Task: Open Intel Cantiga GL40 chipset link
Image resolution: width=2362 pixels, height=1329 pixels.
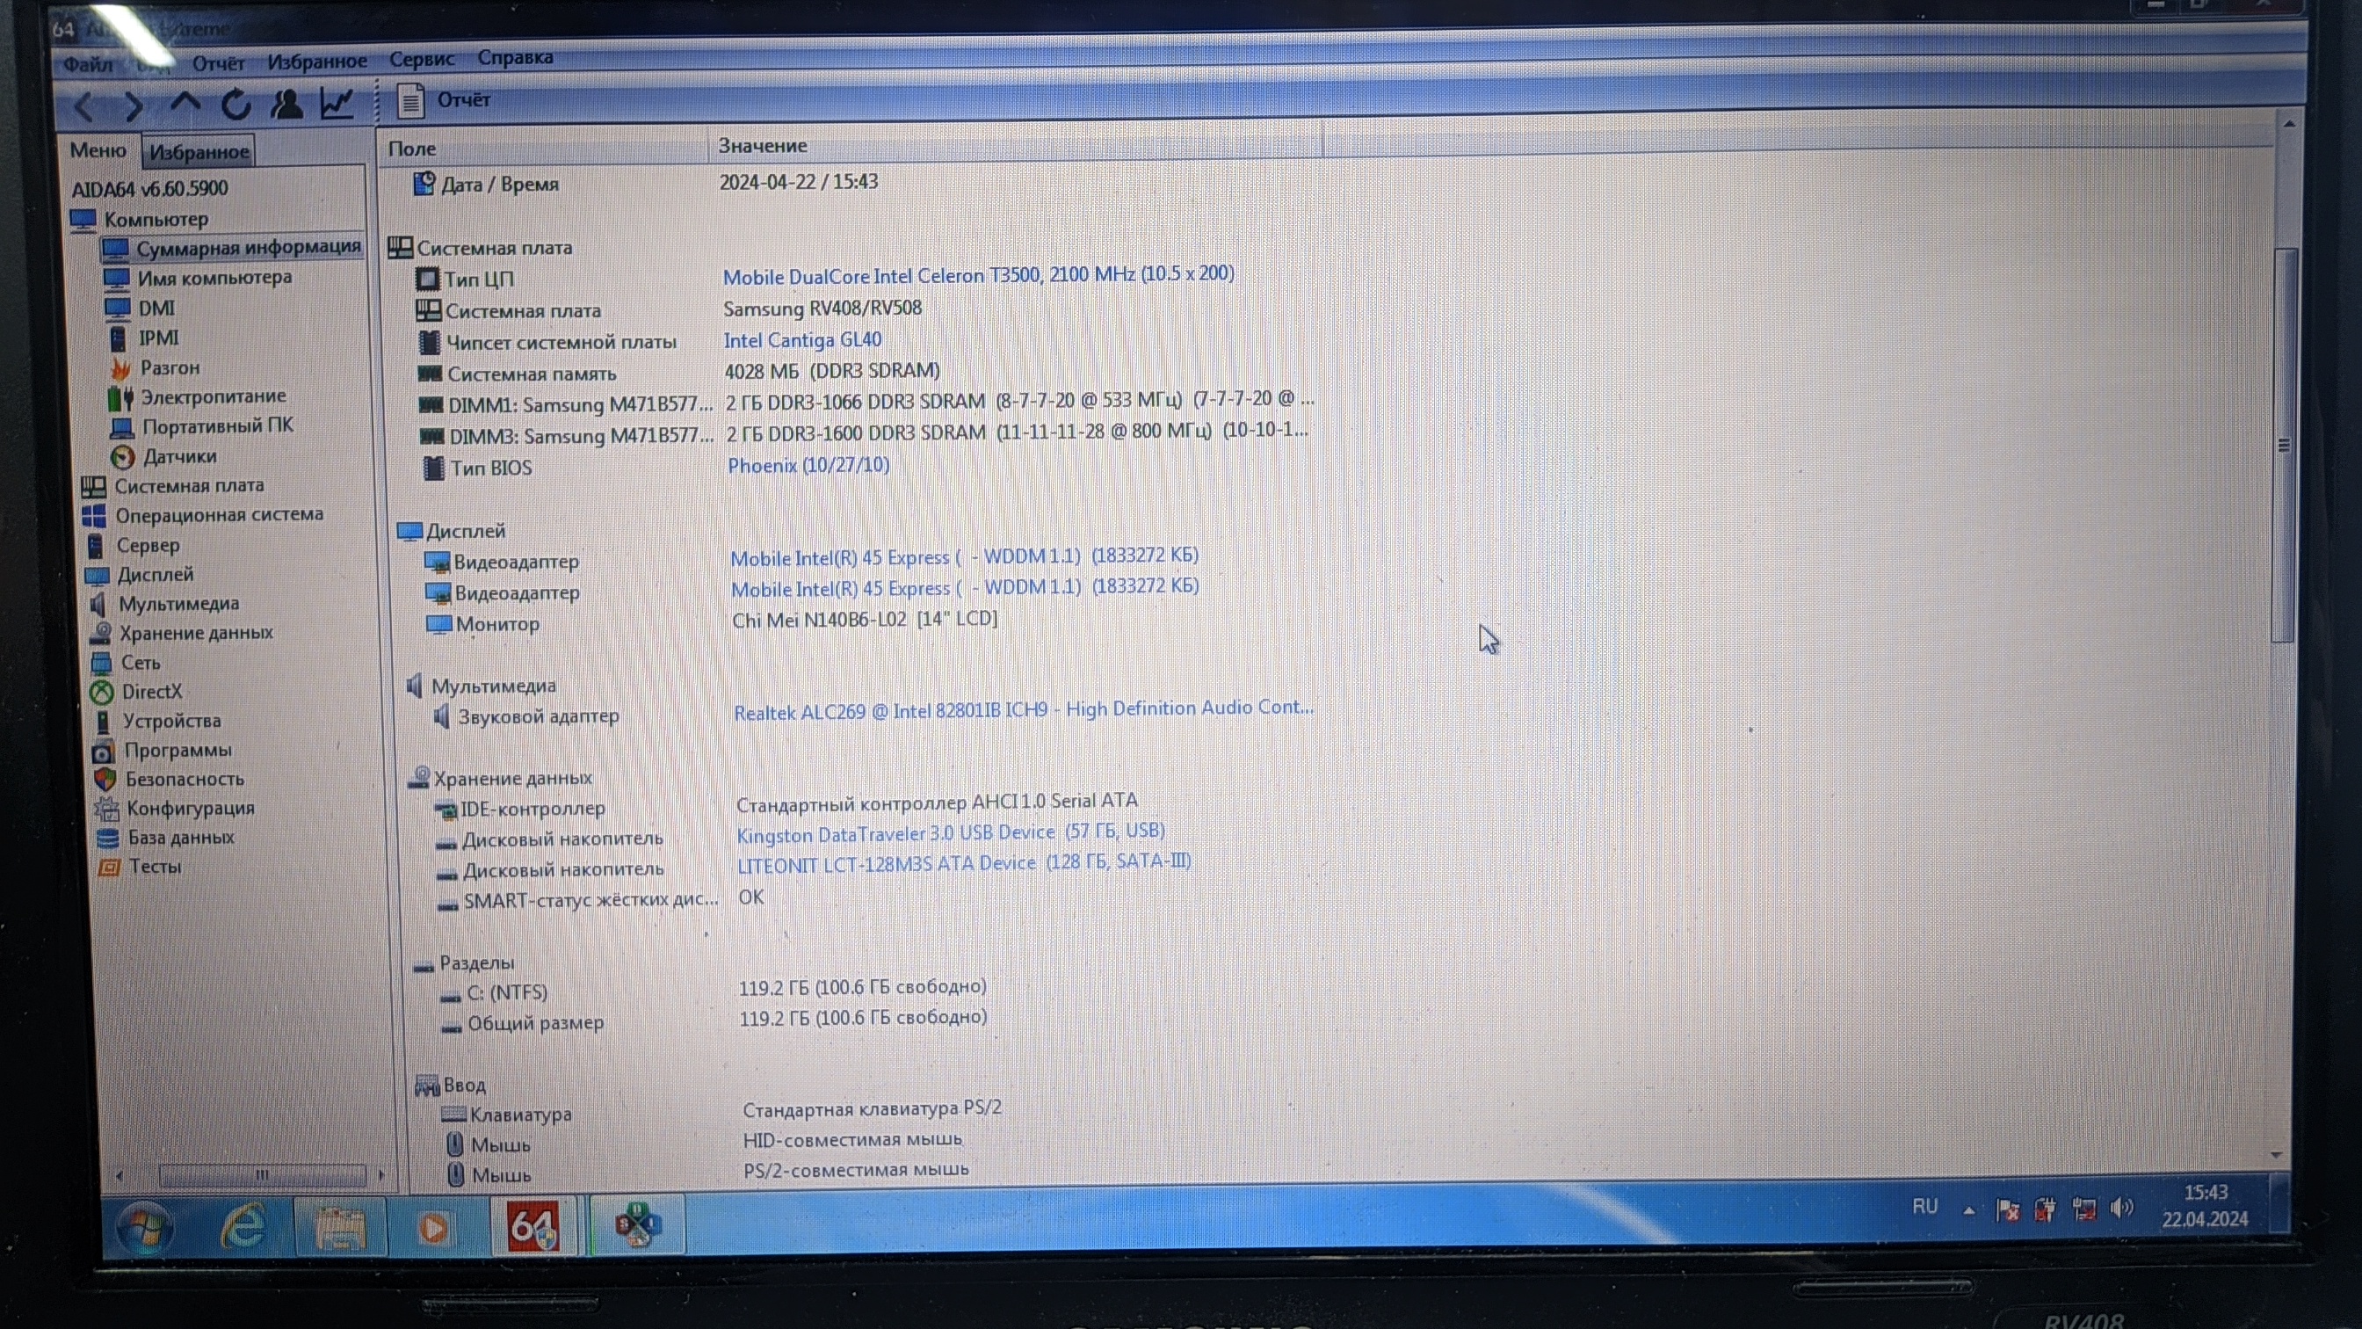Action: click(x=802, y=340)
